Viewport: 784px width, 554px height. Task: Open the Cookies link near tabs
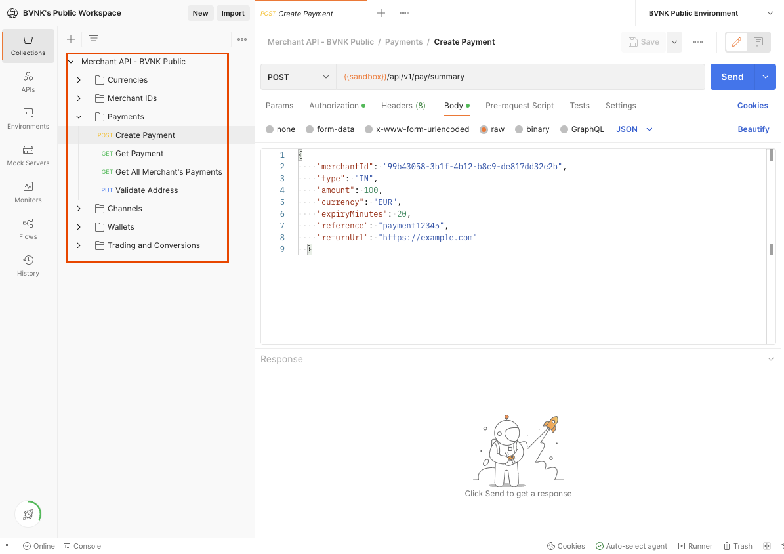pyautogui.click(x=753, y=106)
